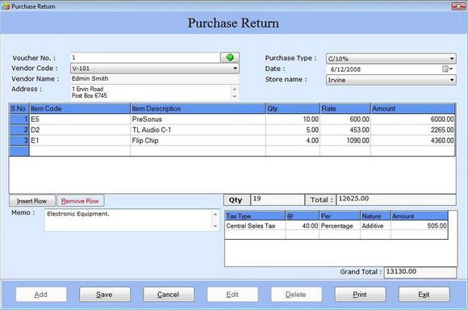468x310 pixels.
Task: Open the Purchase Type dropdown
Action: click(452, 58)
